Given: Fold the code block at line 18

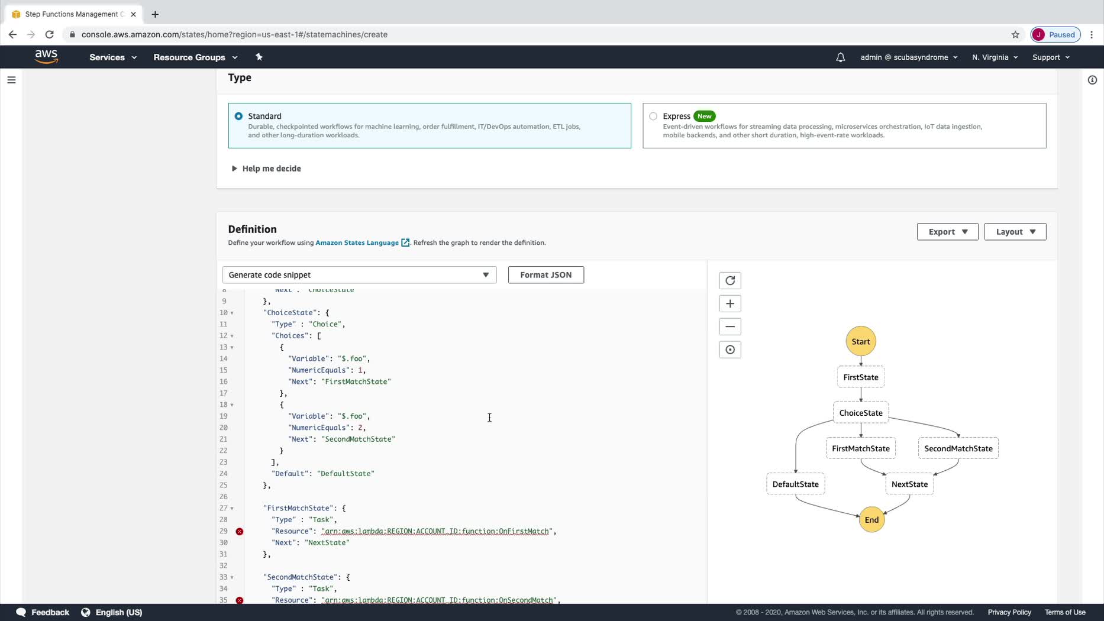Looking at the screenshot, I should click(232, 405).
